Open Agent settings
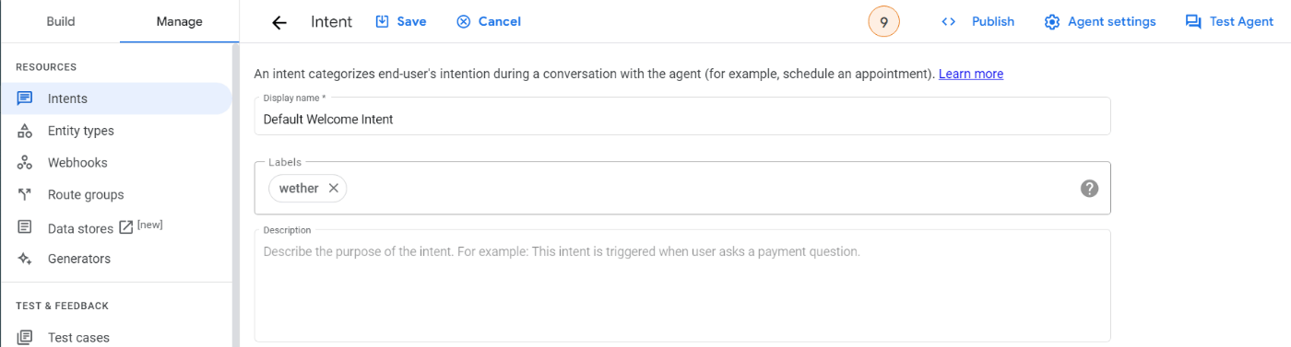The image size is (1291, 347). 1100,21
